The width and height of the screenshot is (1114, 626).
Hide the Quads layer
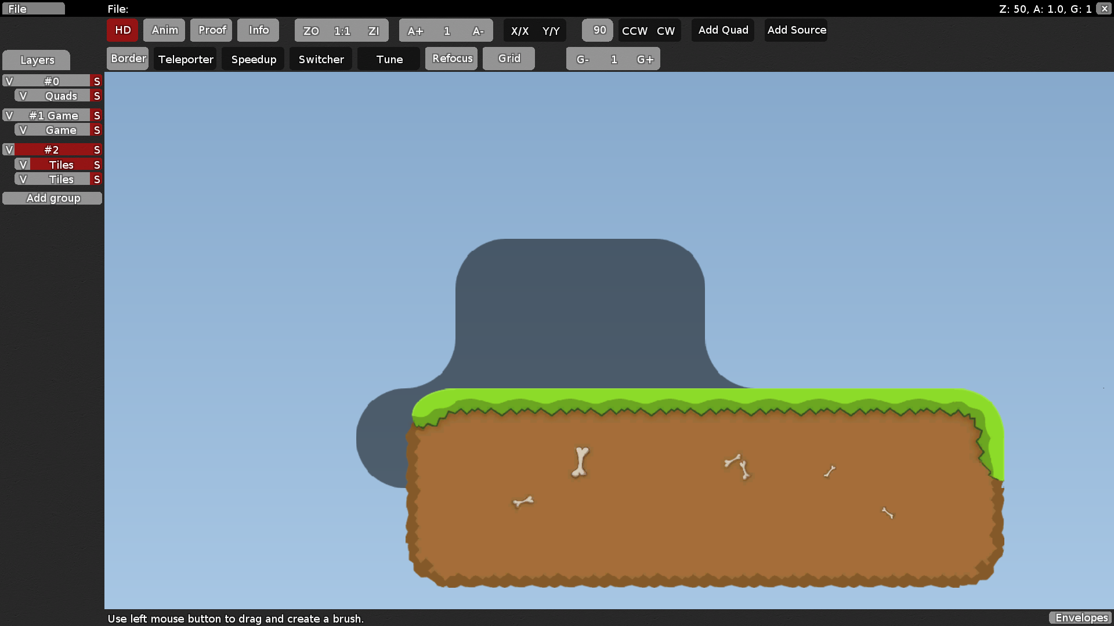pos(23,96)
